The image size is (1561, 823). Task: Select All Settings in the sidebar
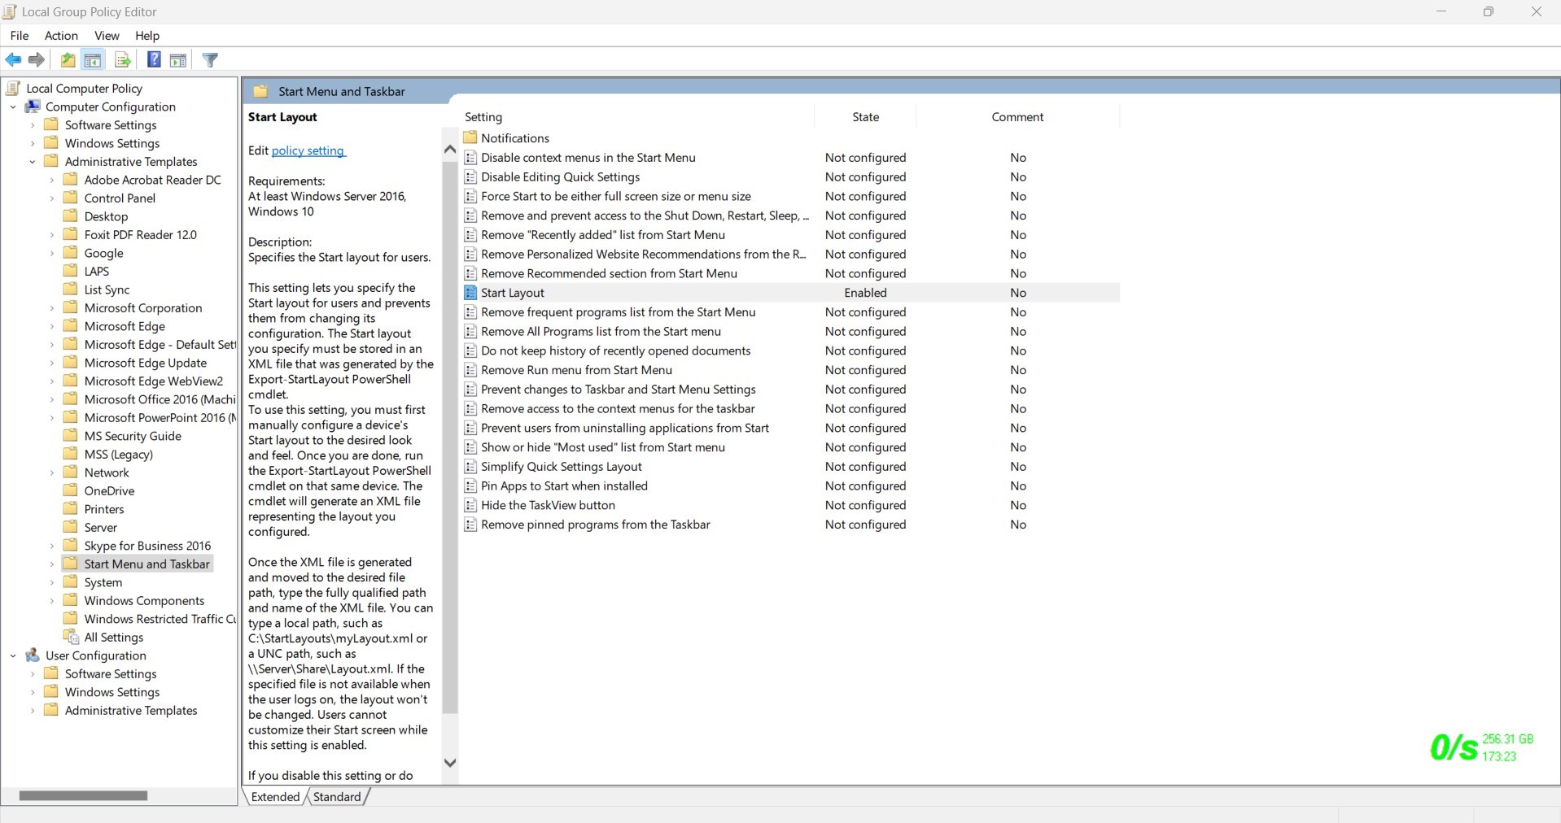[114, 637]
